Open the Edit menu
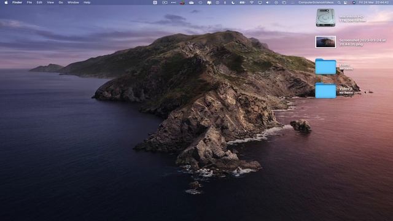Screen dimensions: 393x221 pos(39,2)
